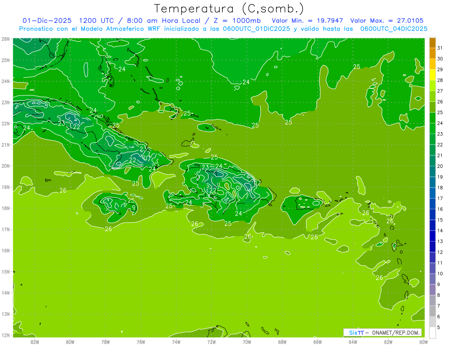
Task: Pick the purple swatch between 9 and 10
Action: pos(432,279)
